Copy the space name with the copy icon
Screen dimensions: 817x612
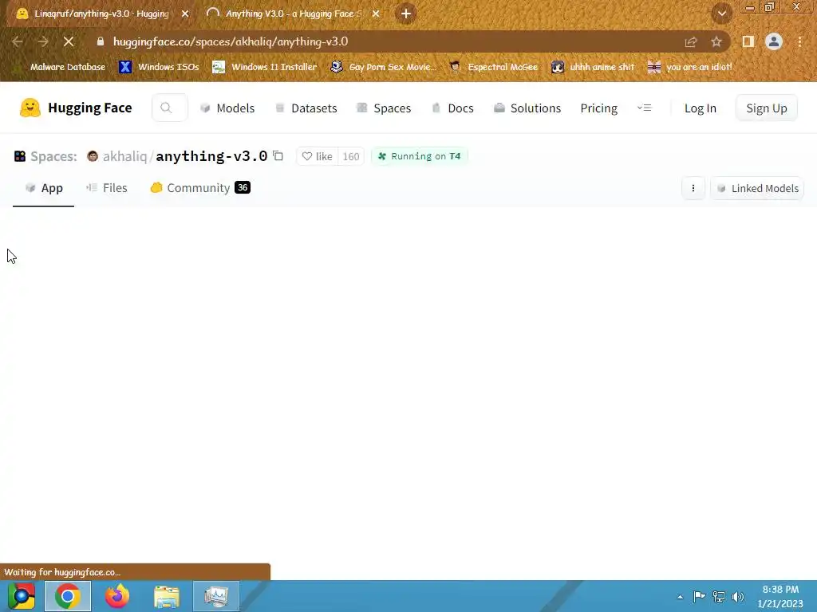tap(278, 155)
